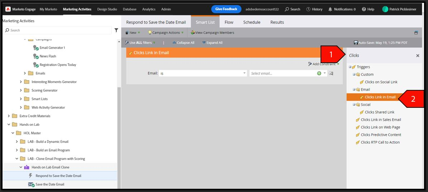Viewport: 428px width, 192px height.
Task: Select LAB - Build an Email Program
Action: pyautogui.click(x=49, y=150)
